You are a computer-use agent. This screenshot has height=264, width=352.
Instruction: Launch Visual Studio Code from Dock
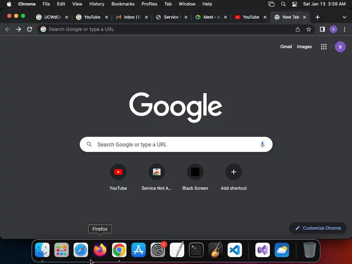234,250
